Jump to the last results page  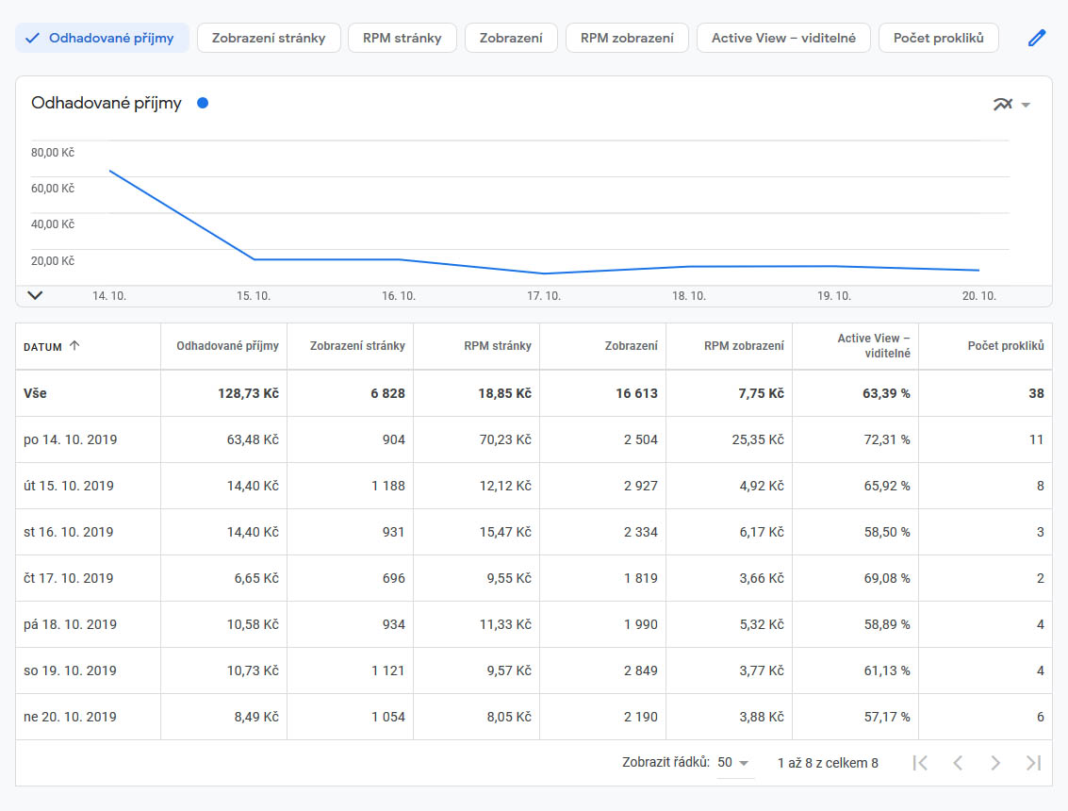(x=1033, y=763)
